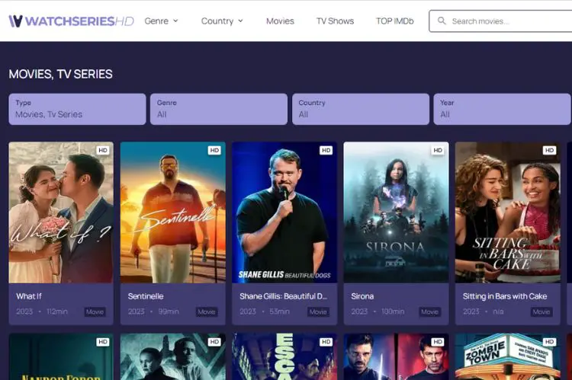Go to the TV Shows menu item

click(x=336, y=21)
